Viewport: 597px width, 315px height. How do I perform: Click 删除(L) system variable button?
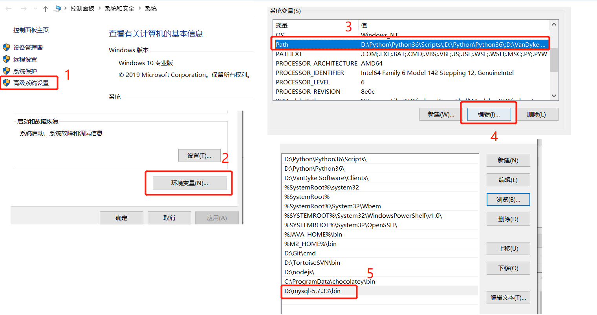point(537,115)
